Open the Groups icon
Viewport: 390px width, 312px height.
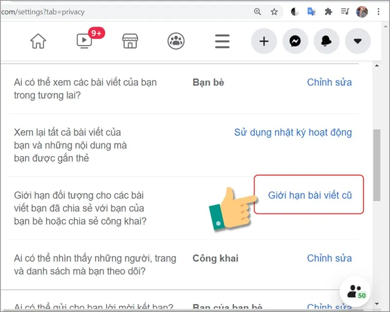(x=175, y=41)
